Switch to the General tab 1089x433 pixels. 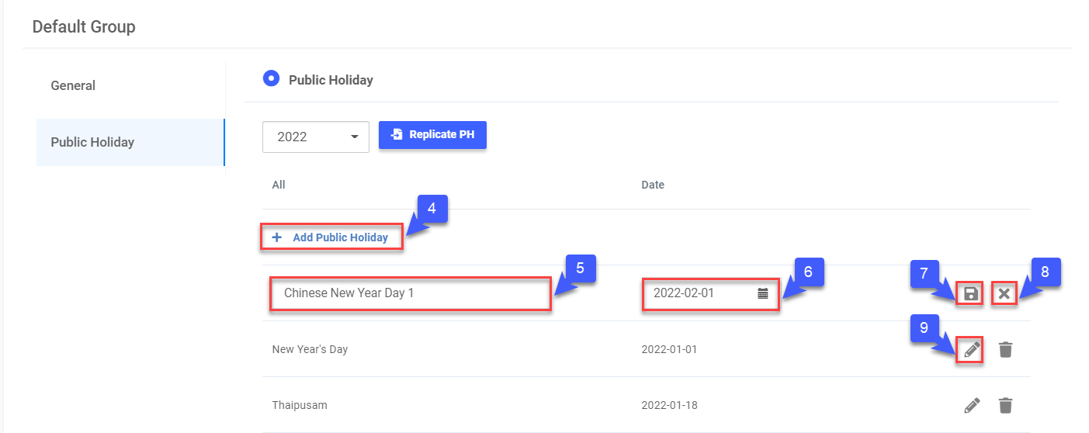[x=73, y=85]
